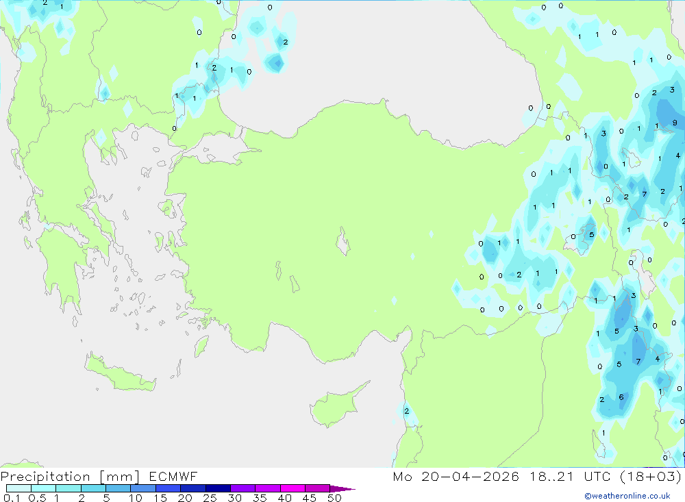Click the legend label 35
This screenshot has width=685, height=502.
click(x=260, y=498)
